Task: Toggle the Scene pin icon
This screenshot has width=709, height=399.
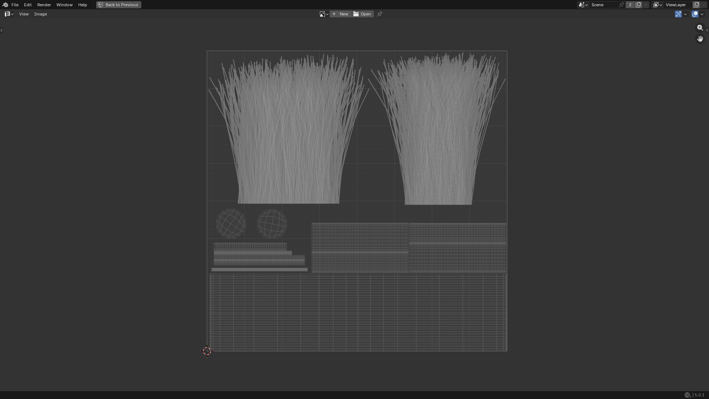Action: pos(622,5)
